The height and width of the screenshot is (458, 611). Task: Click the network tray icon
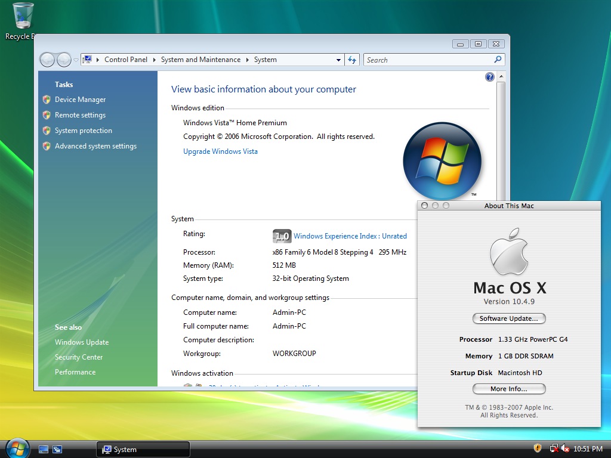tap(553, 448)
